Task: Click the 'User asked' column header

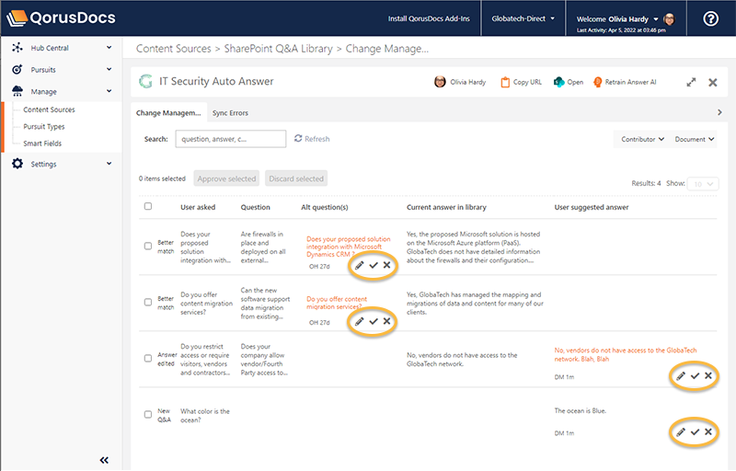Action: pyautogui.click(x=198, y=207)
